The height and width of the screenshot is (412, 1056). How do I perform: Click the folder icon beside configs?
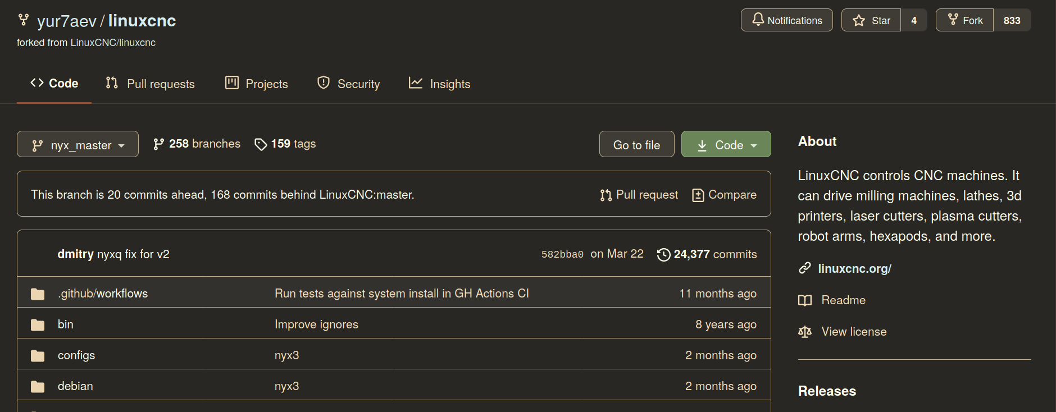(38, 356)
